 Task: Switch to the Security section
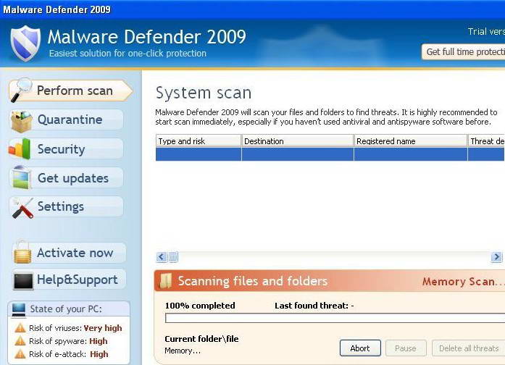pos(61,149)
